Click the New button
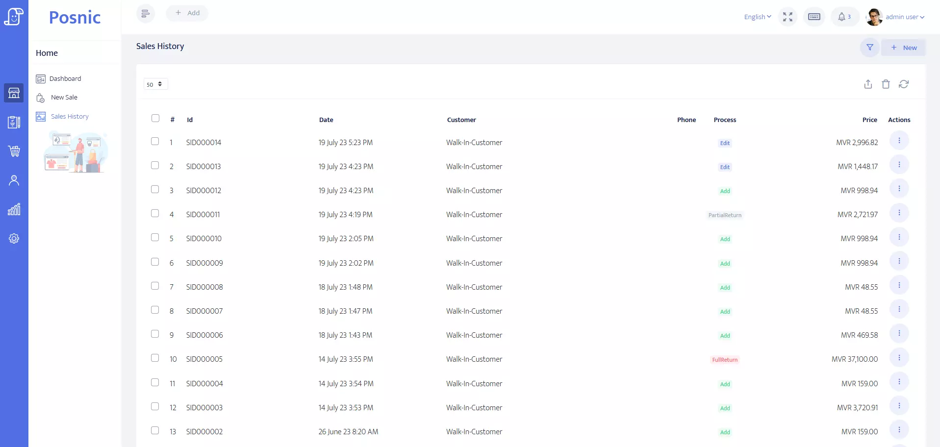The height and width of the screenshot is (447, 940). 903,48
